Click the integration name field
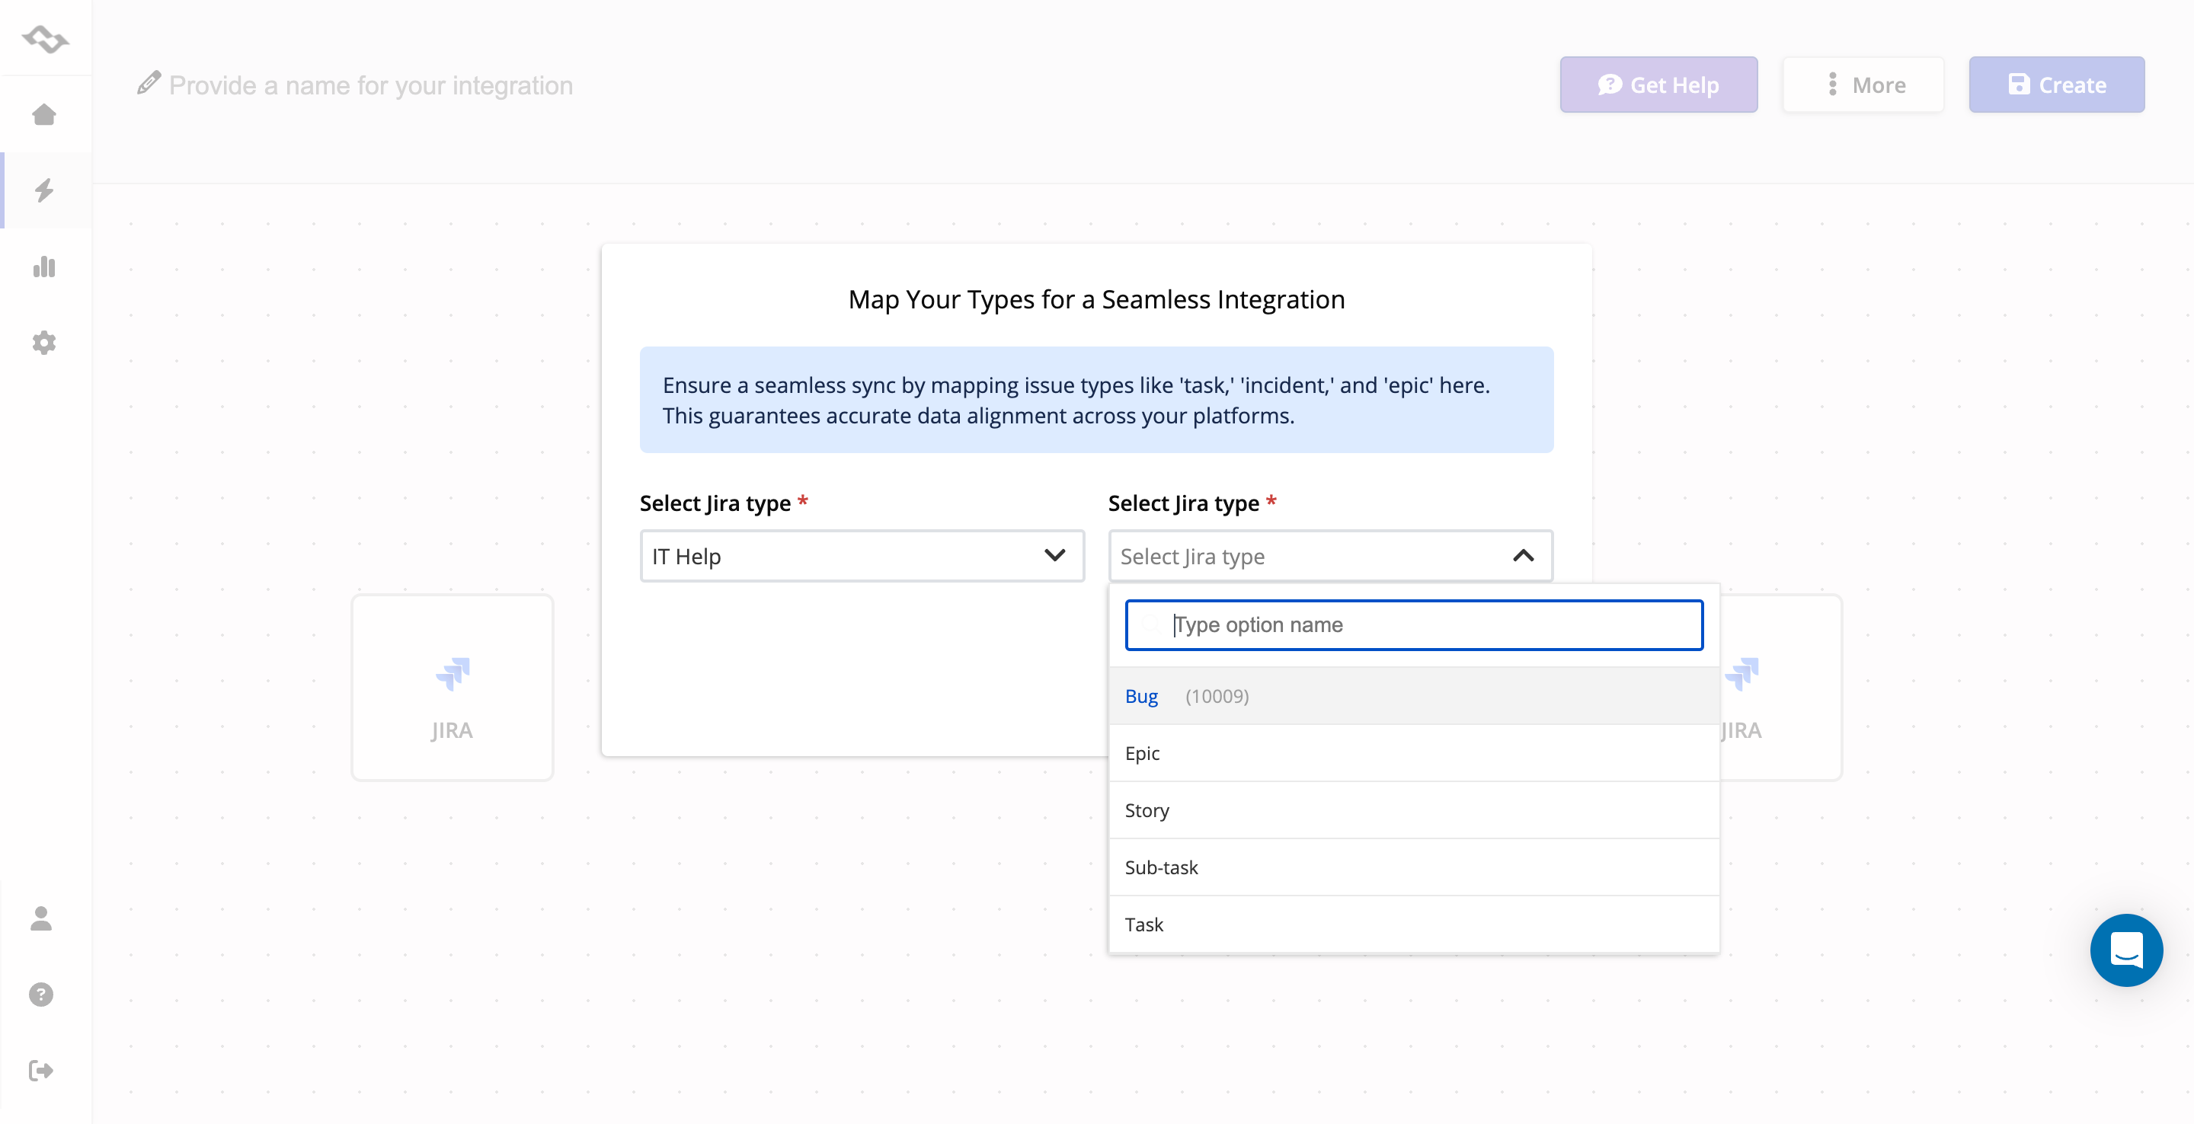The height and width of the screenshot is (1124, 2194). click(x=370, y=85)
